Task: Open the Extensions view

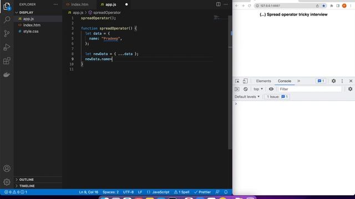Action: click(x=7, y=61)
